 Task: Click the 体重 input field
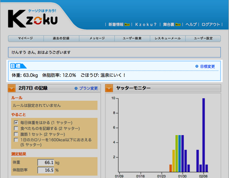[46, 162]
